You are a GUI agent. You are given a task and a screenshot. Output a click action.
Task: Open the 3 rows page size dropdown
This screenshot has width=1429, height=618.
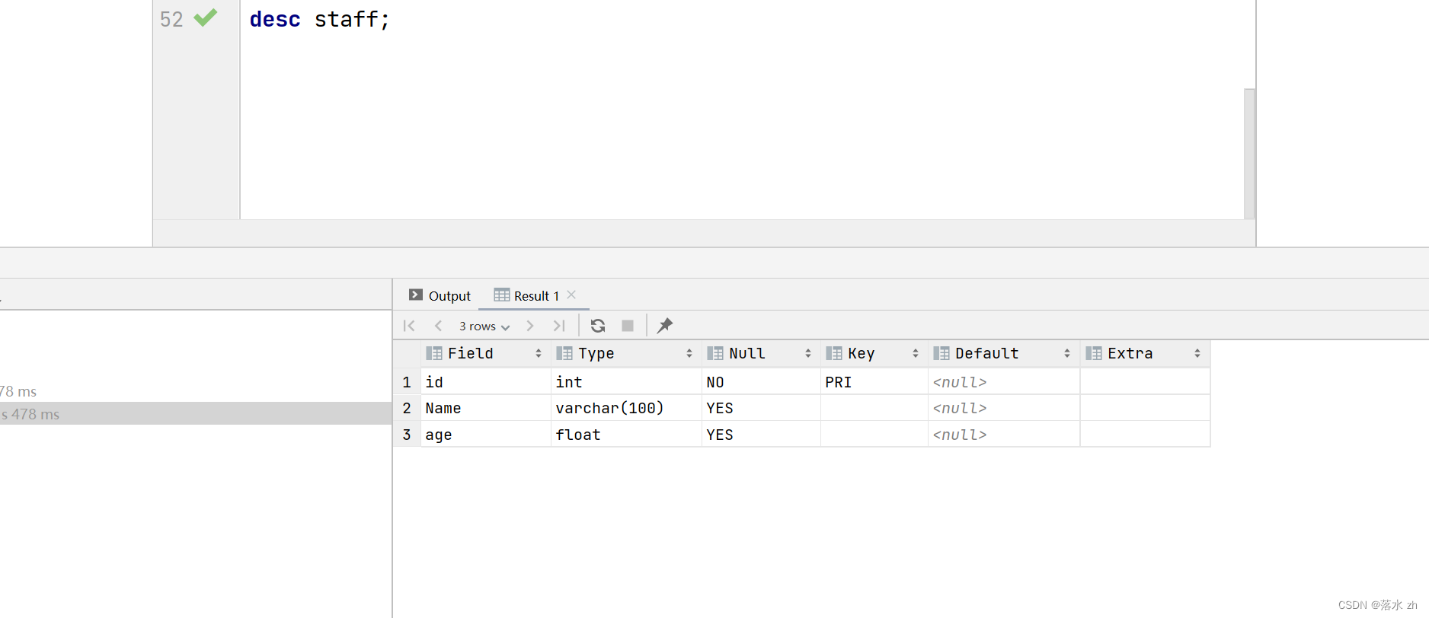484,327
